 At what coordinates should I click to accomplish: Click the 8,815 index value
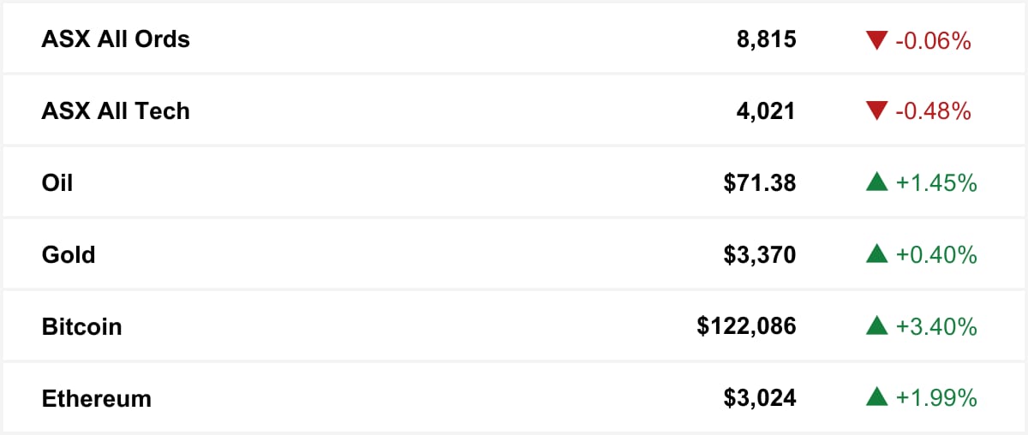[x=767, y=40]
